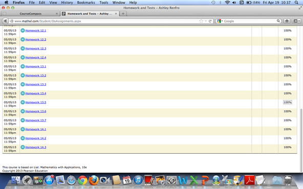Switch to the CourseCompass tab
This screenshot has height=189, width=303.
[x=30, y=14]
